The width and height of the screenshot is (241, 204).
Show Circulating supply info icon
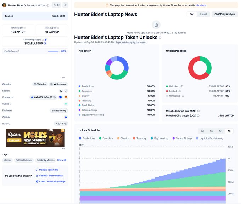tap(43, 40)
